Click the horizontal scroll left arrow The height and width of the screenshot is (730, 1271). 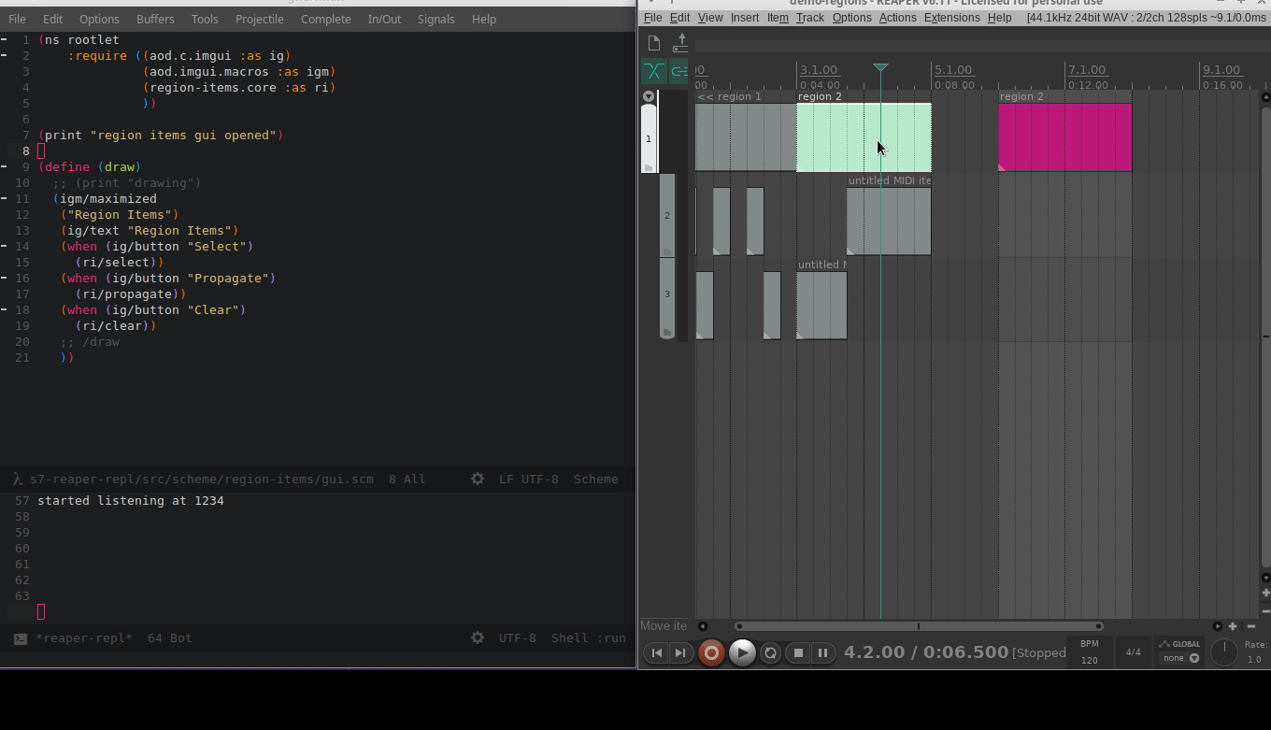703,626
